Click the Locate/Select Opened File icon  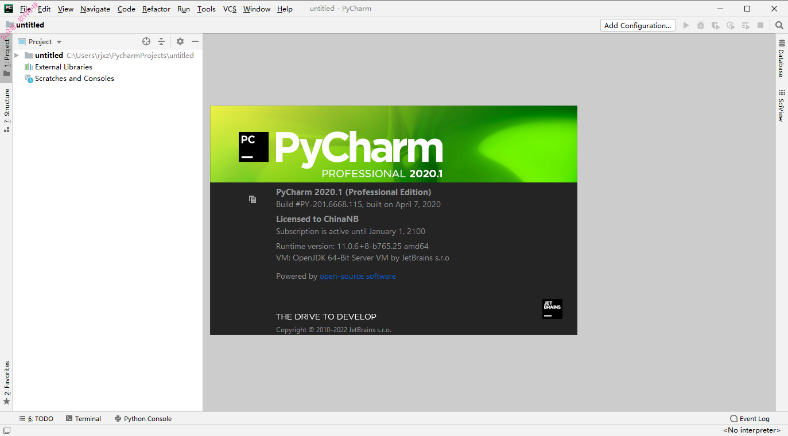(x=146, y=41)
